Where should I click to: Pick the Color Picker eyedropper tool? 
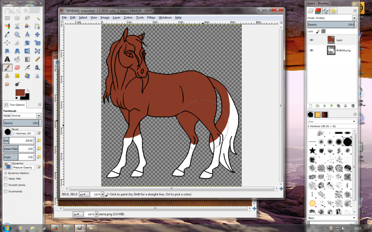pos(7,34)
